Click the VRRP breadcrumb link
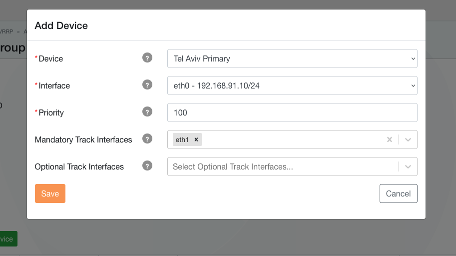 [x=6, y=31]
